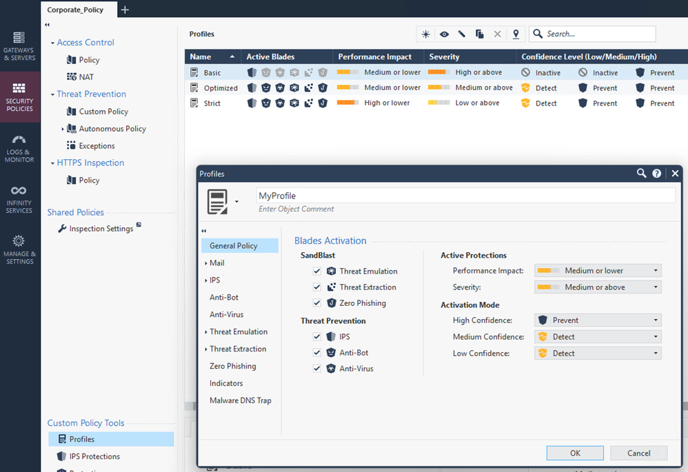Click the IPS shield icon in Threat Prevention
This screenshot has height=472, width=688.
(332, 336)
